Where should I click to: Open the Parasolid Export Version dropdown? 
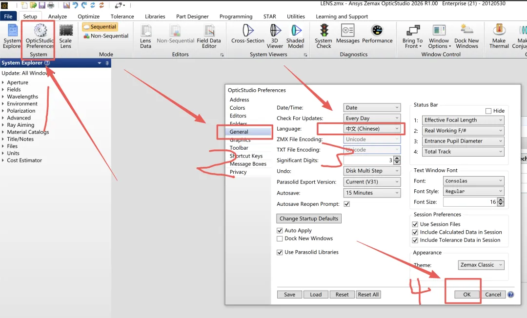tap(372, 181)
